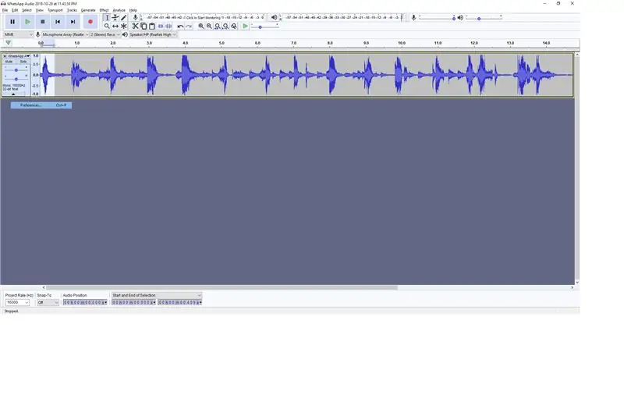
Task: Open the Select menu
Action: pyautogui.click(x=27, y=10)
